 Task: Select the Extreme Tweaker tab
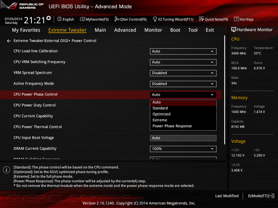(x=67, y=30)
